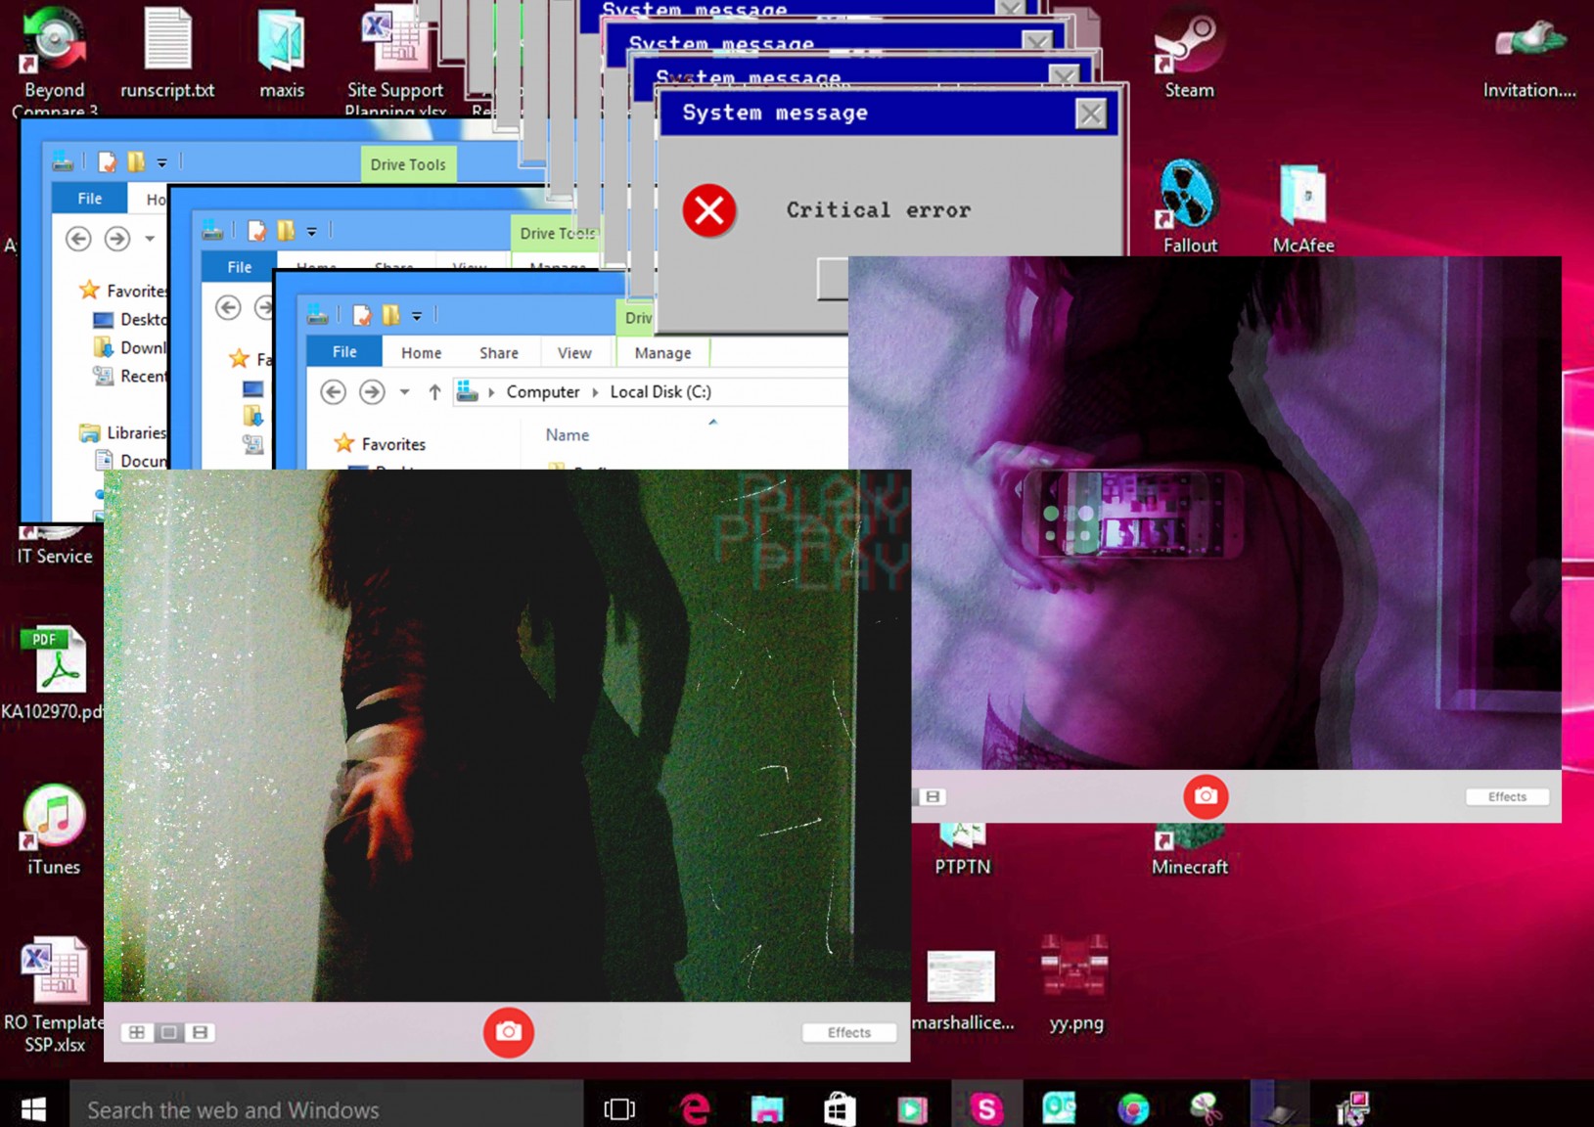The height and width of the screenshot is (1127, 1594).
Task: Click the Properties icon in front Explorer title bar
Action: click(362, 315)
